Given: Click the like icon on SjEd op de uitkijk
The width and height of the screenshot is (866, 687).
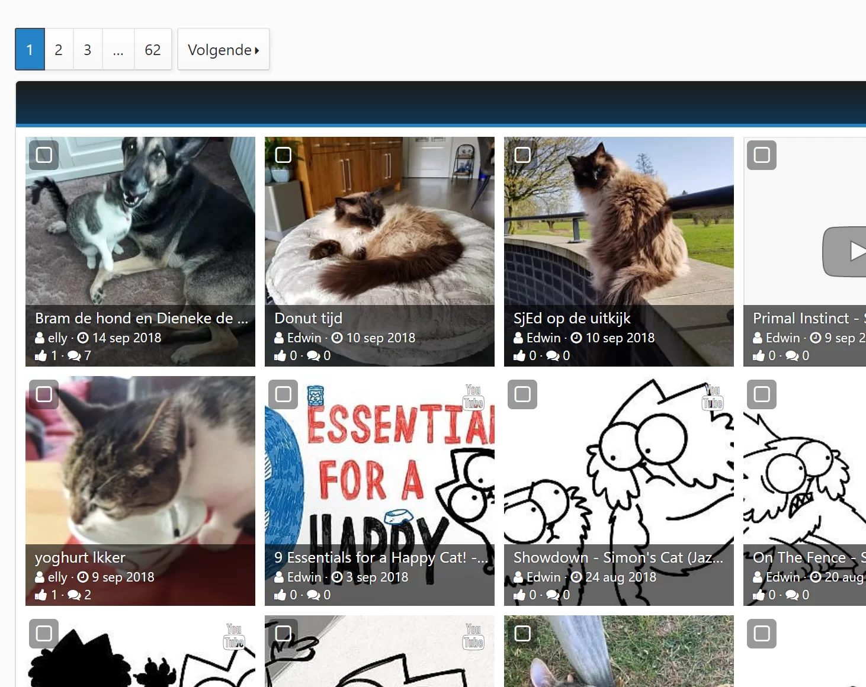Looking at the screenshot, I should [519, 355].
